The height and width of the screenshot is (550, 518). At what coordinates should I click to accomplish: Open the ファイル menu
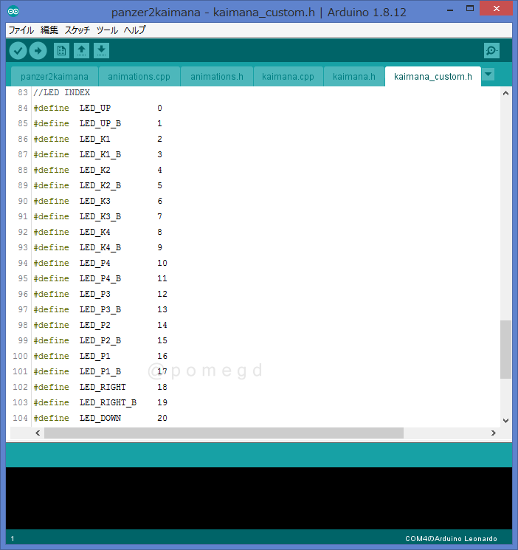point(21,30)
